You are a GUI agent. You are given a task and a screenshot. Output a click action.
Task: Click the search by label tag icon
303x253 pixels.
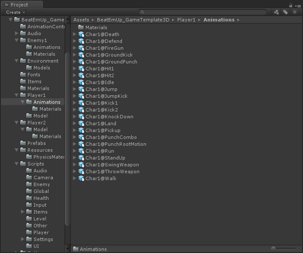(285, 12)
